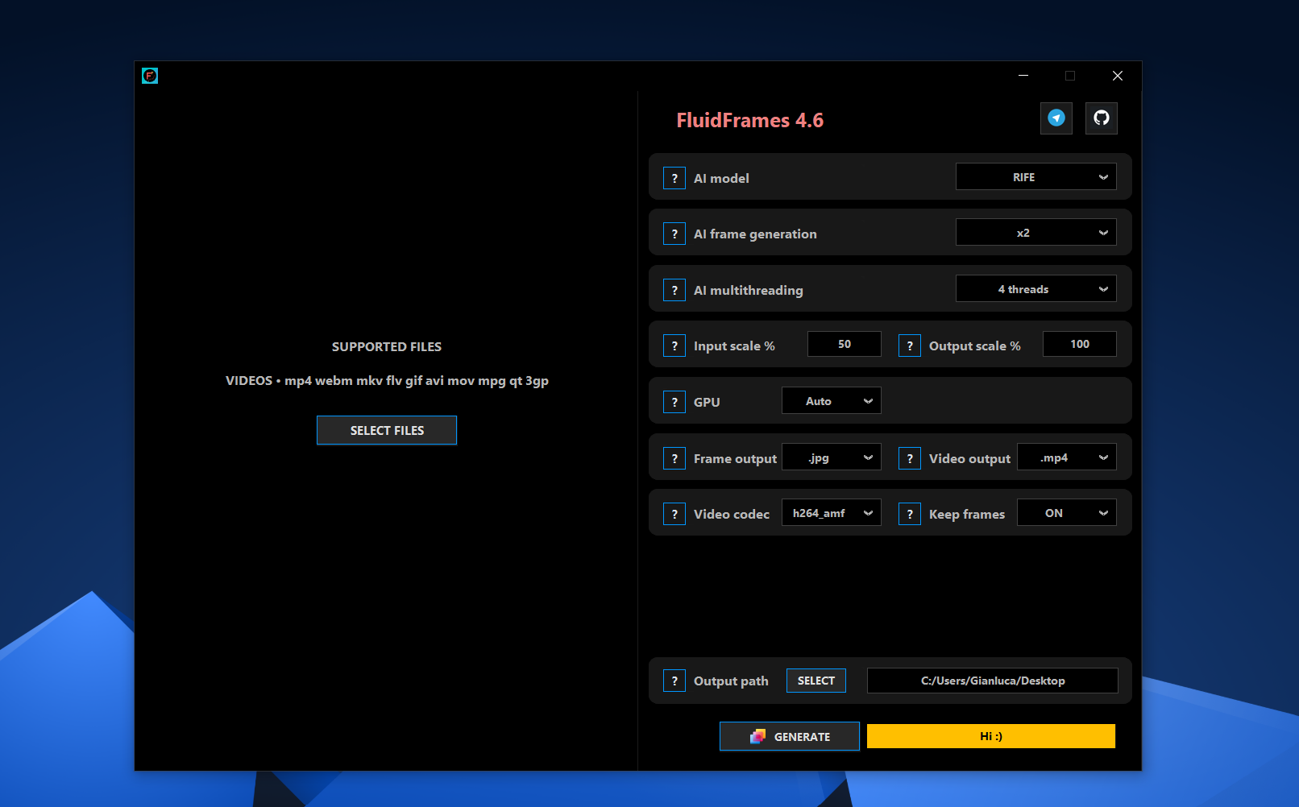Viewport: 1299px width, 807px height.
Task: Open the Telegram channel link icon
Action: 1056,118
